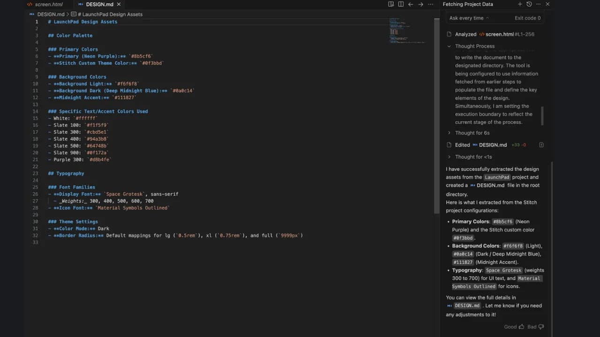600x337 pixels.
Task: Open the markdown preview to the side
Action: (391, 4)
